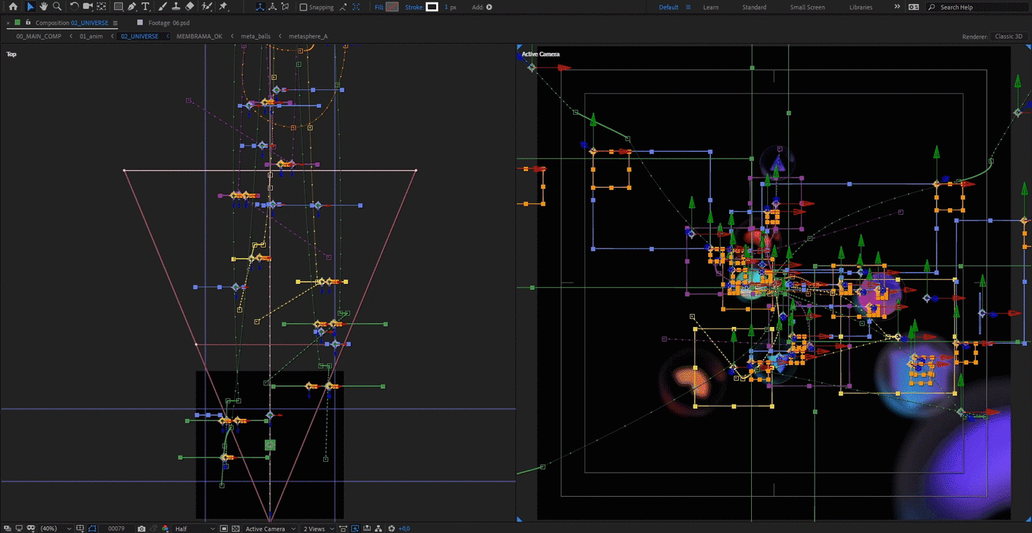
Task: Open the Footage 06.psd tab
Action: (x=169, y=23)
